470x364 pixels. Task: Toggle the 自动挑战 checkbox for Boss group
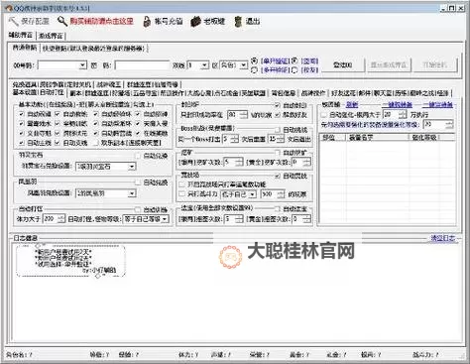click(x=278, y=130)
